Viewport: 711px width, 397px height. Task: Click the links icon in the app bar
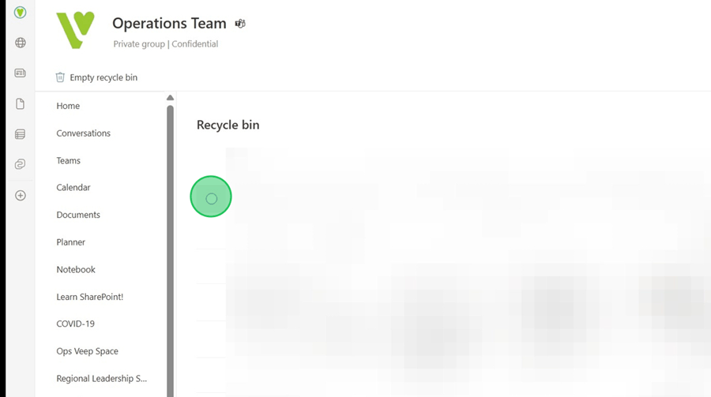click(x=21, y=164)
